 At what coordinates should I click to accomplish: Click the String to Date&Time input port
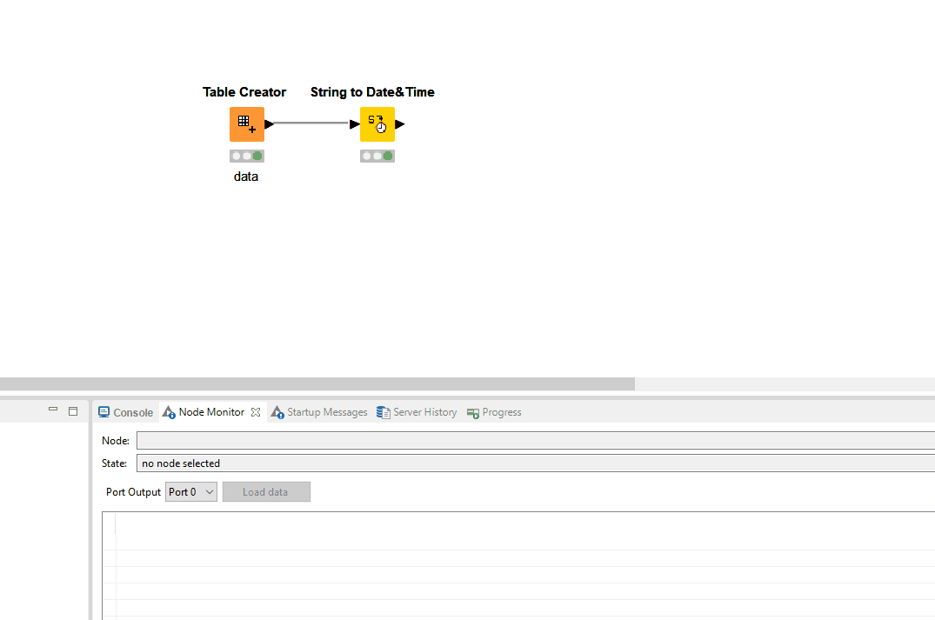[355, 124]
